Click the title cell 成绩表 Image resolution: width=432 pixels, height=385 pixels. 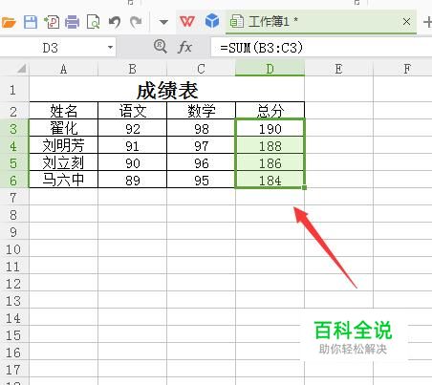[x=167, y=90]
